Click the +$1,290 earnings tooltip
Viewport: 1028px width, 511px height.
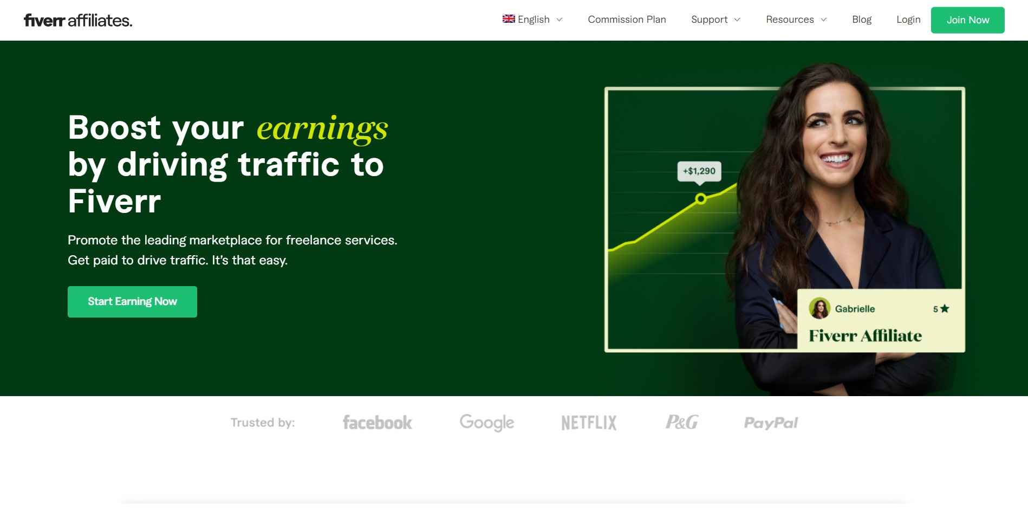[x=699, y=172]
